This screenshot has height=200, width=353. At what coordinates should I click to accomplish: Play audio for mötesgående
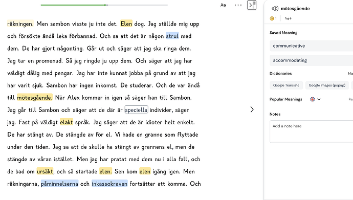pos(275,9)
